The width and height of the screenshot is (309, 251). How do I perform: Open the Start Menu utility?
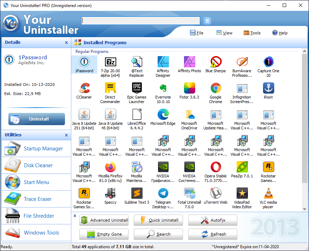click(x=36, y=182)
